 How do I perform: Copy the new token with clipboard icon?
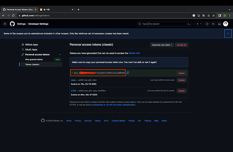pyautogui.click(x=128, y=73)
